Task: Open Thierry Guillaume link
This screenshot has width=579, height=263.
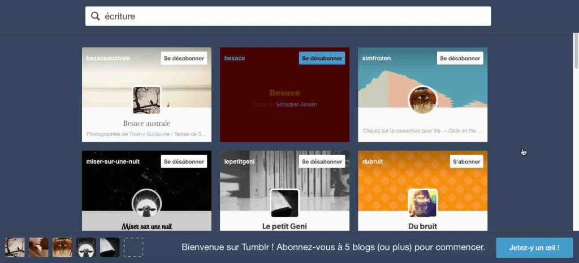Action: coord(149,134)
